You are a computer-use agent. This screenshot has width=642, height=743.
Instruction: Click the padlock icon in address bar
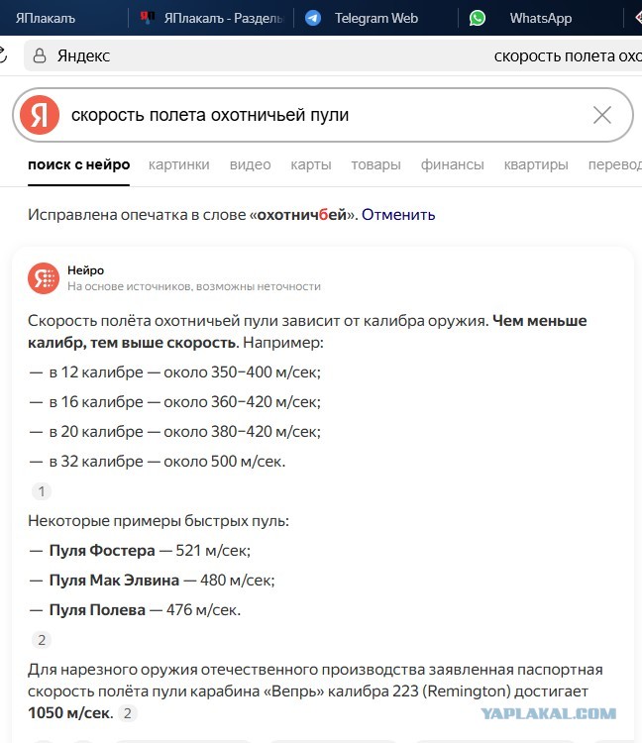(40, 55)
